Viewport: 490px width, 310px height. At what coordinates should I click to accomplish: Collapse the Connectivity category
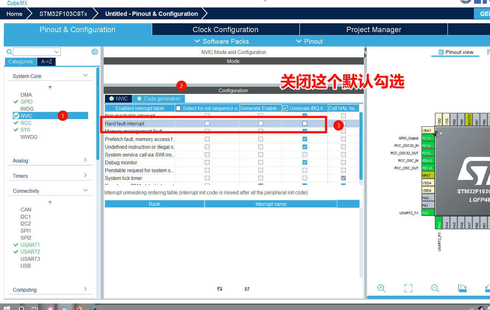pyautogui.click(x=85, y=191)
